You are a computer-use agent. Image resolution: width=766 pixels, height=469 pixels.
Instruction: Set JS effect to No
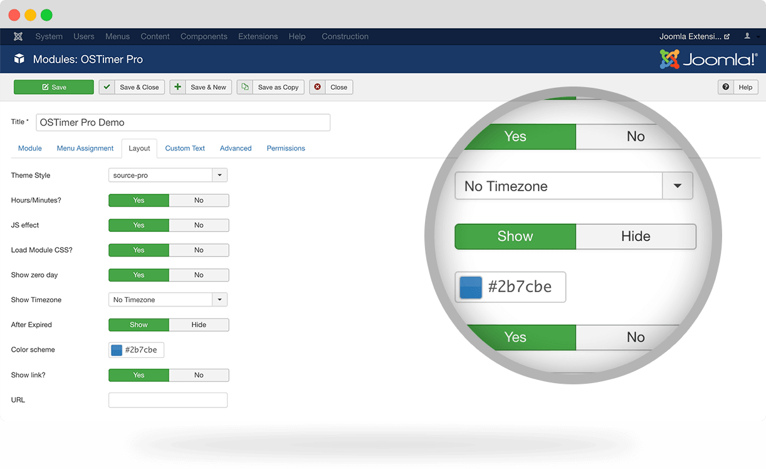pos(199,225)
